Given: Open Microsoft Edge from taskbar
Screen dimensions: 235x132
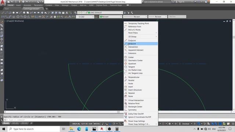Looking at the screenshot, I should pyautogui.click(x=79, y=129).
